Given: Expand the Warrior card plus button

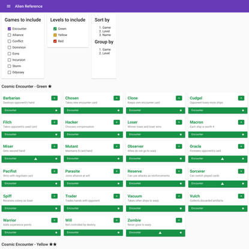Looking at the screenshot, I should [x=55, y=220].
